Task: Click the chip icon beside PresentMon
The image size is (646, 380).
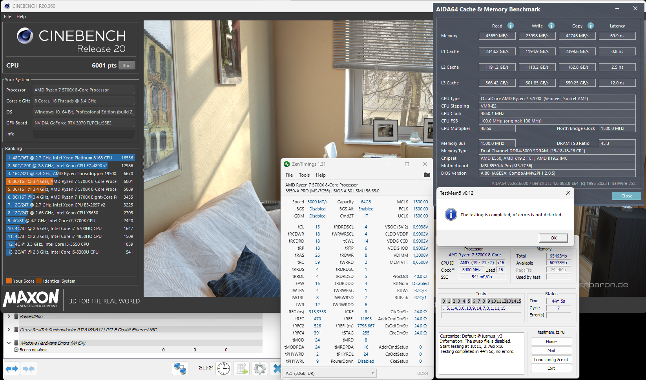Action: [x=16, y=316]
